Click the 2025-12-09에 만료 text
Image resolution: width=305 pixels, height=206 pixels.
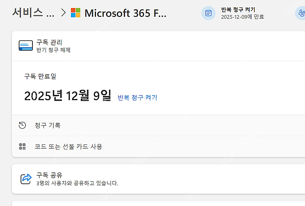(242, 17)
